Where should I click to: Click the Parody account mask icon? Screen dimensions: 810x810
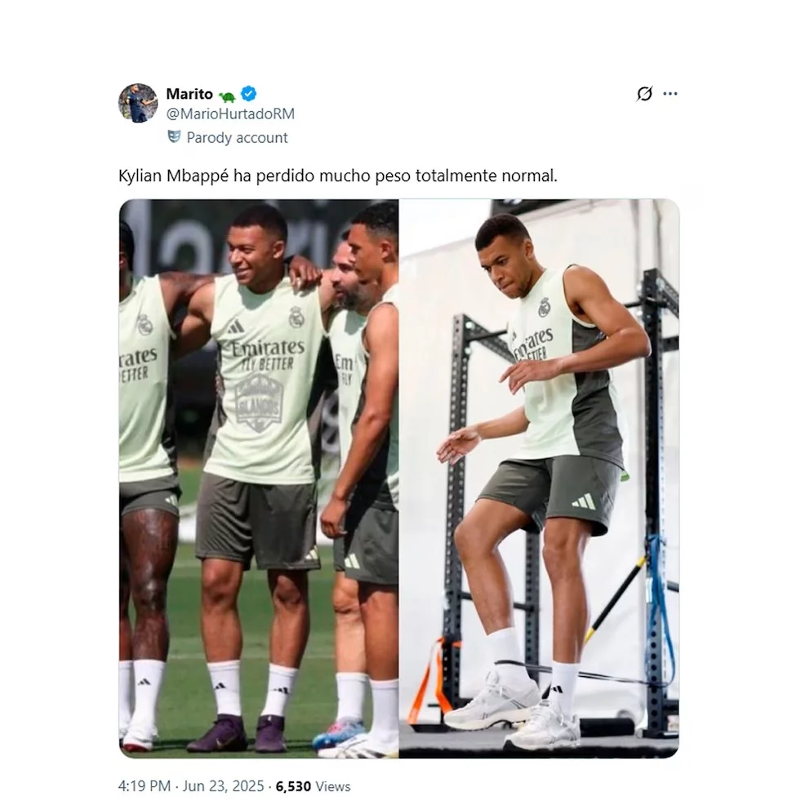coord(174,137)
